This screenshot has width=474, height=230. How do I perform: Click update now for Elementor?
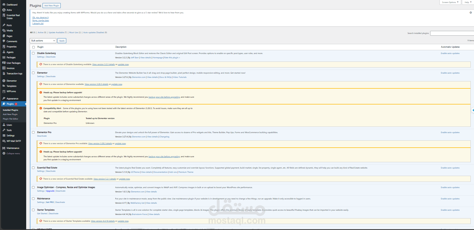coord(117,84)
